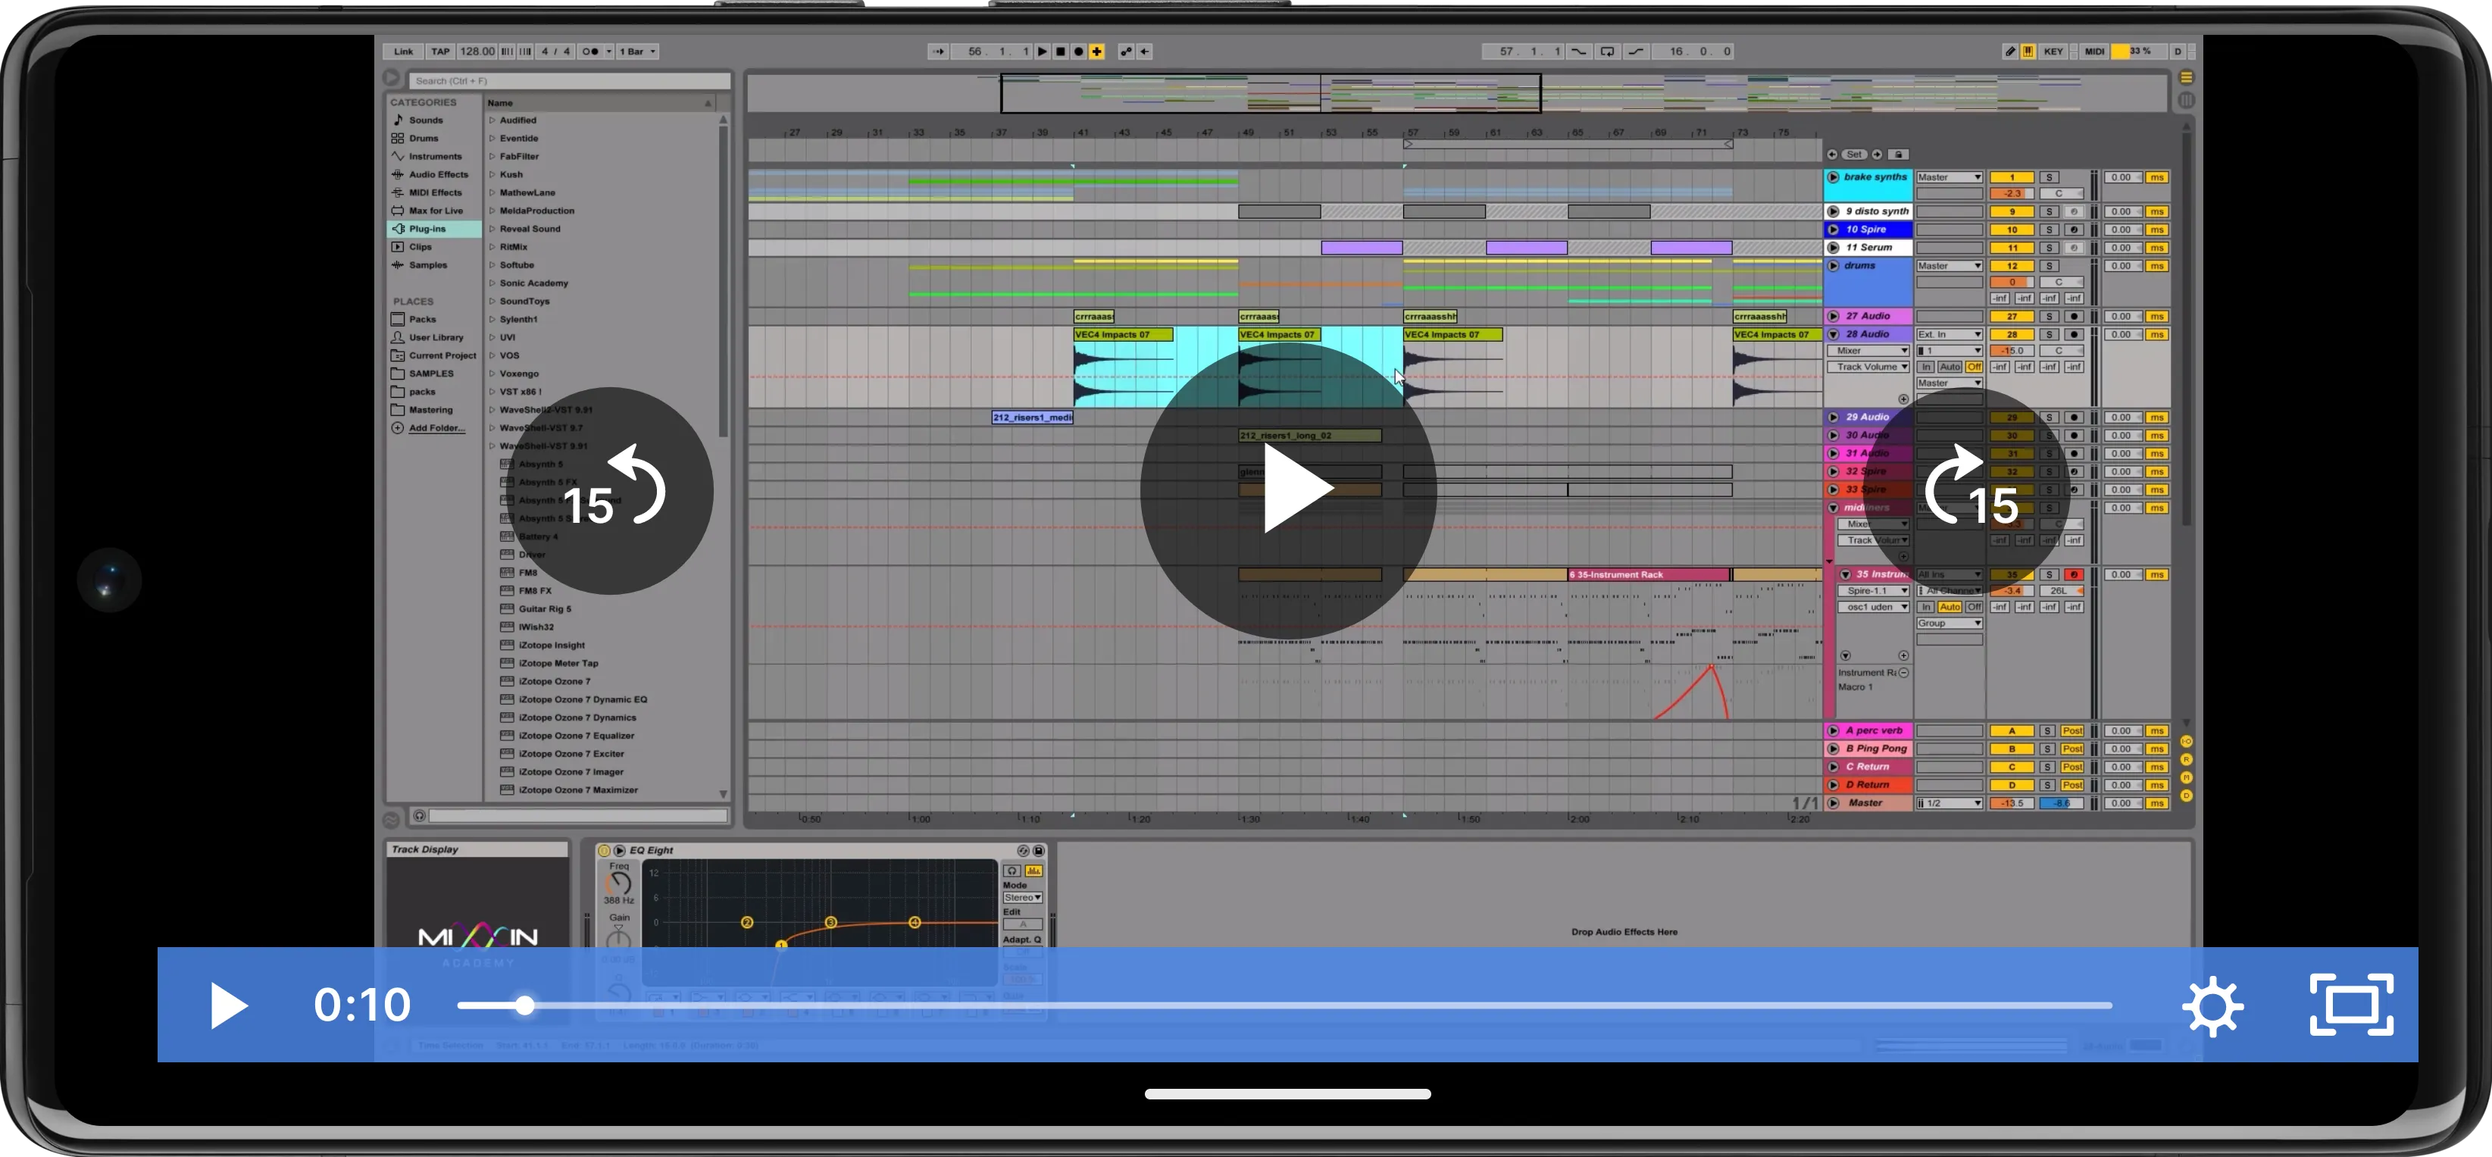Toggle track activator 9 for disto synth
This screenshot has width=2492, height=1157.
point(2011,212)
